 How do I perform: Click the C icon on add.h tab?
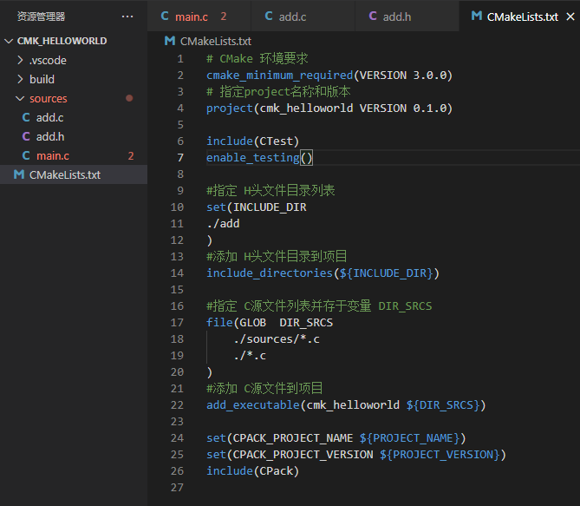coord(373,16)
